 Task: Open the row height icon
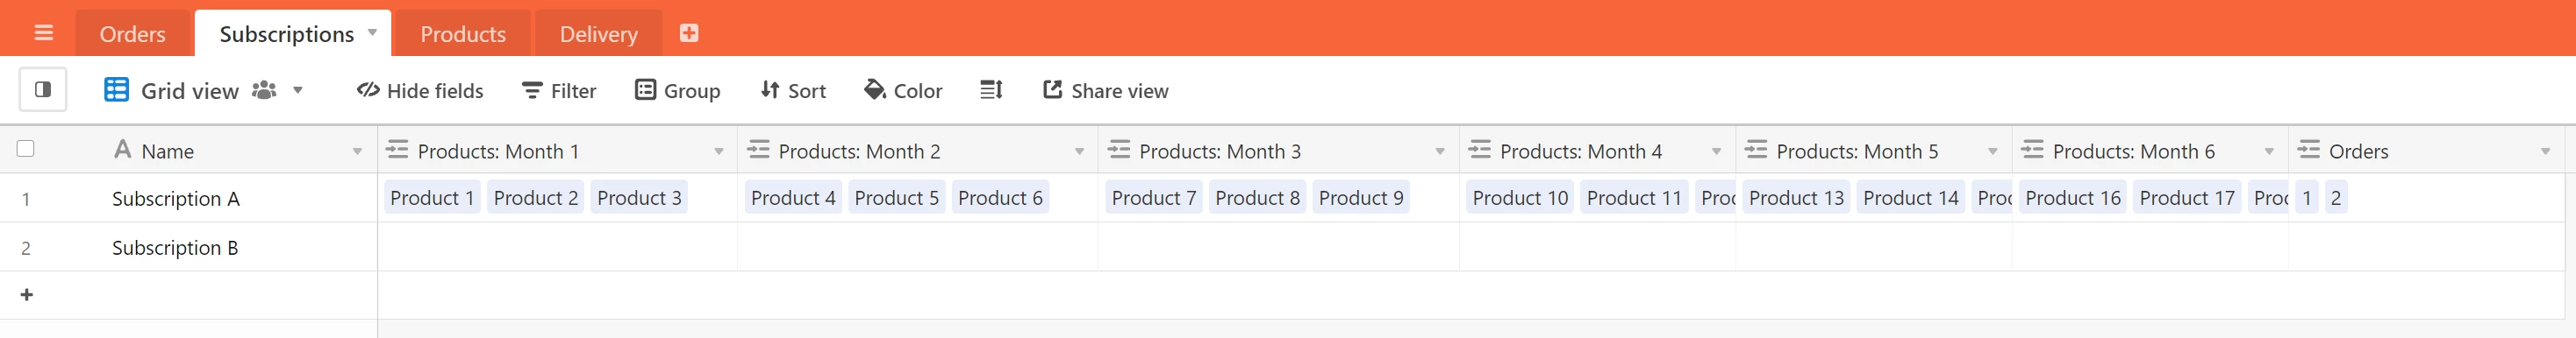[991, 91]
